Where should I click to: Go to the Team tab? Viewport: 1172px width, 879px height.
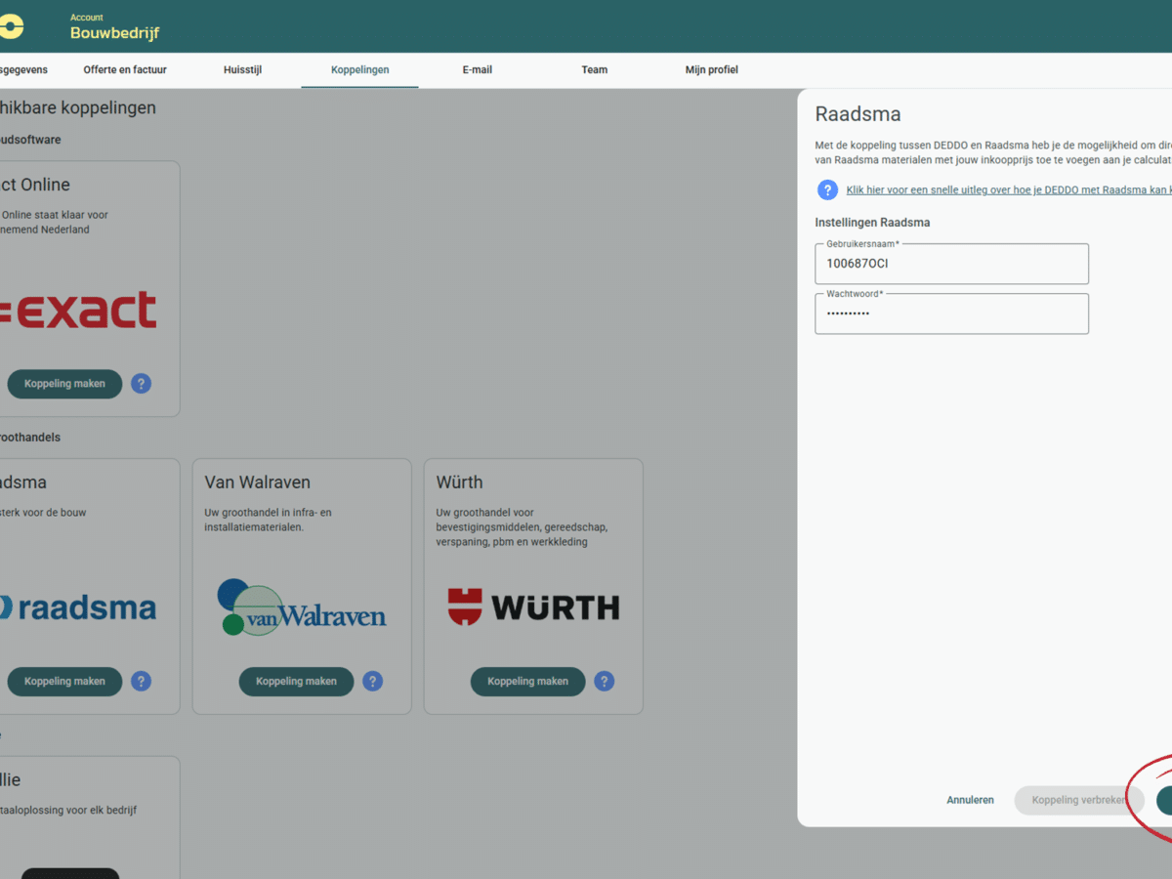pyautogui.click(x=594, y=70)
